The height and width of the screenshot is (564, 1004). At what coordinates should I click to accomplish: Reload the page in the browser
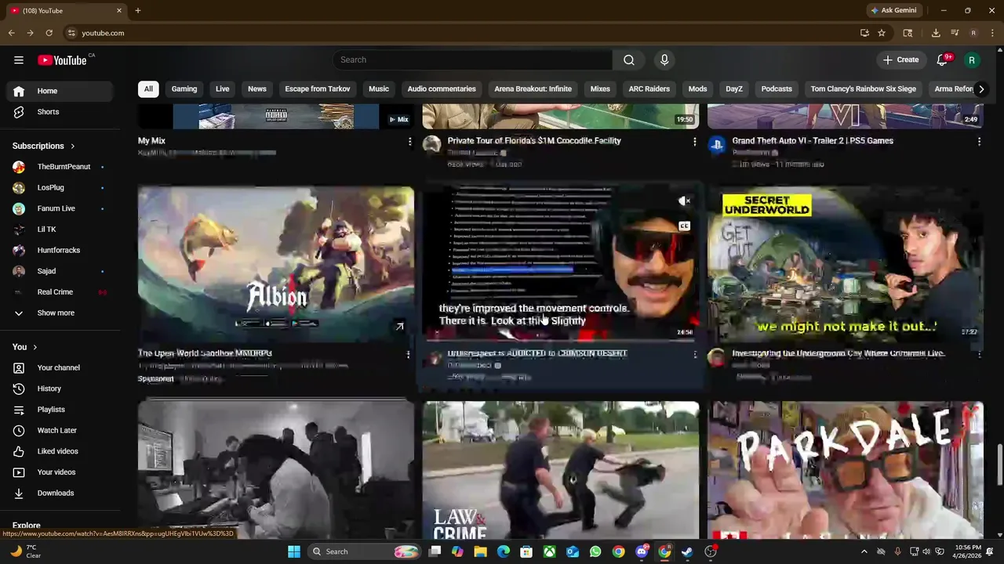pyautogui.click(x=49, y=33)
